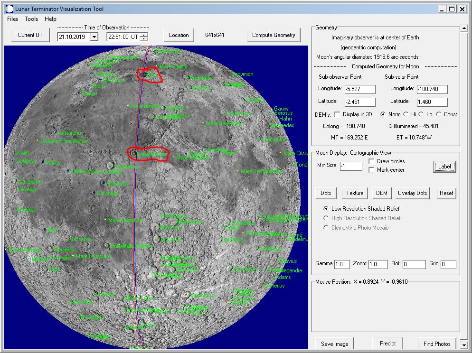This screenshot has height=353, width=472.
Task: Open the Files menu
Action: [x=12, y=19]
